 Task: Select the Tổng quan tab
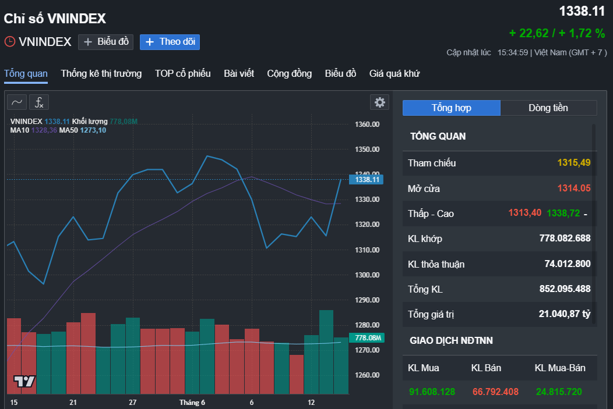[x=26, y=74]
